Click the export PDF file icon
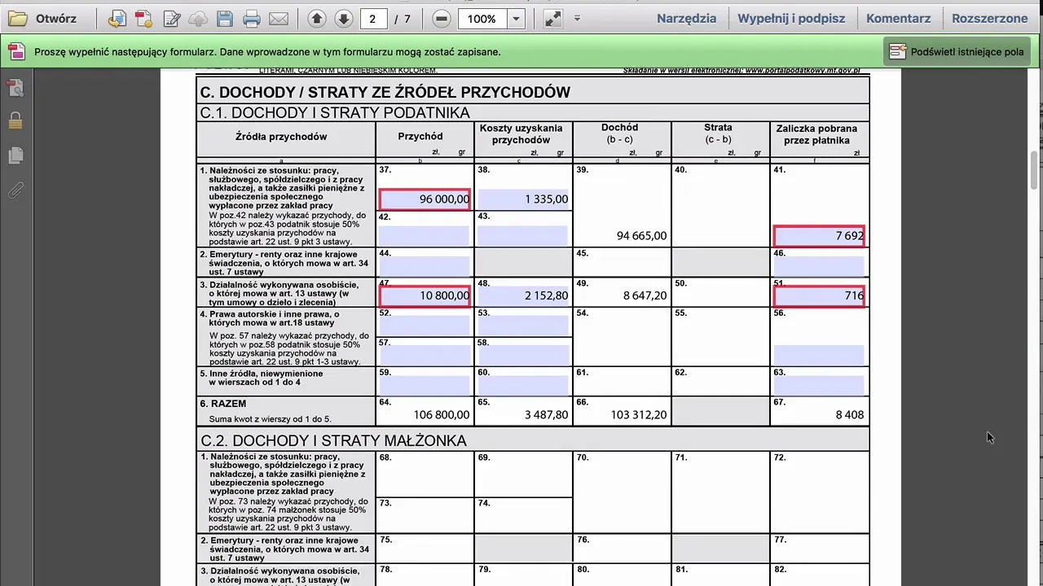Viewport: 1043px width, 586px height. pos(144,19)
